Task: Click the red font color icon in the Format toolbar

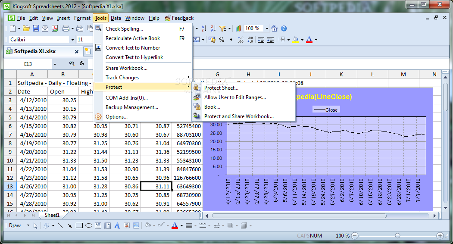Action: pos(309,40)
